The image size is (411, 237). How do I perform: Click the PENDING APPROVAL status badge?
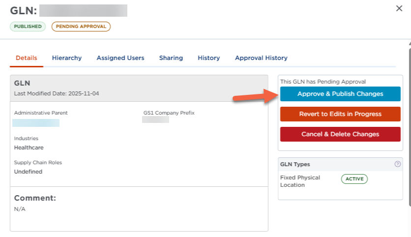(81, 27)
